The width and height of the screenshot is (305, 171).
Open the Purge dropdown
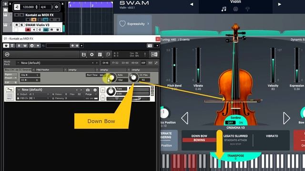[x=91, y=94]
